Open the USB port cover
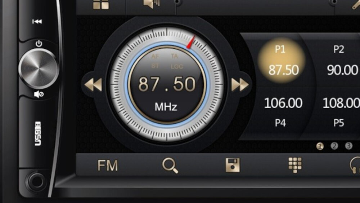The width and height of the screenshot is (360, 203). 38,133
